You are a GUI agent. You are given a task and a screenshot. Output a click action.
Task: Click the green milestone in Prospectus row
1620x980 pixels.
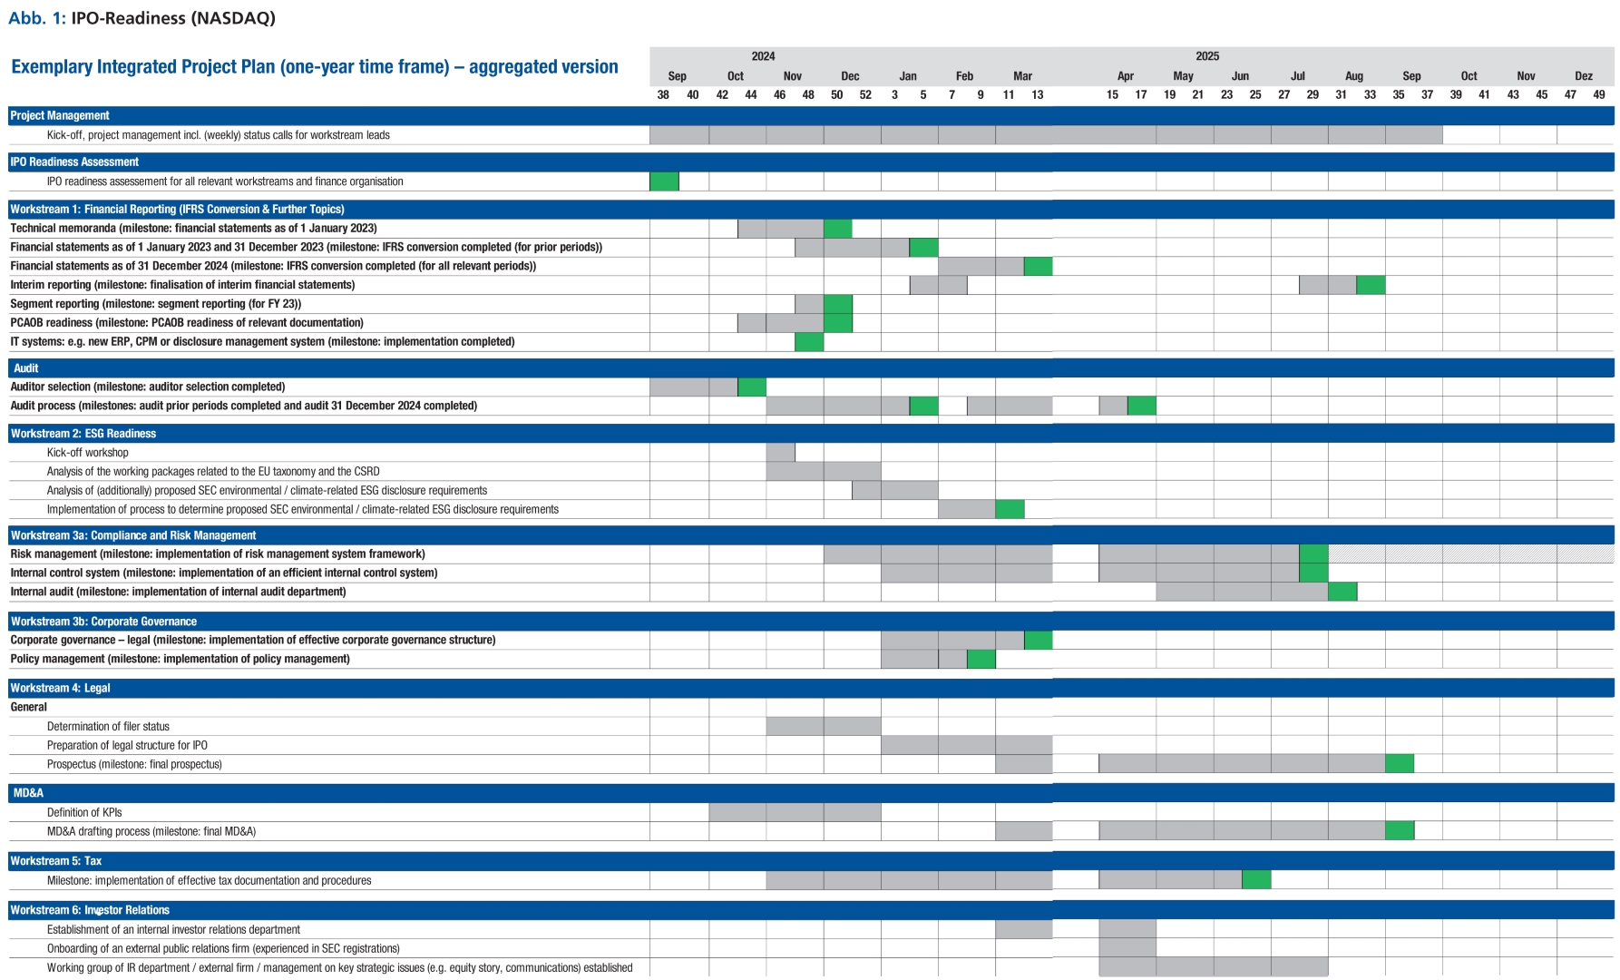[x=1400, y=764]
